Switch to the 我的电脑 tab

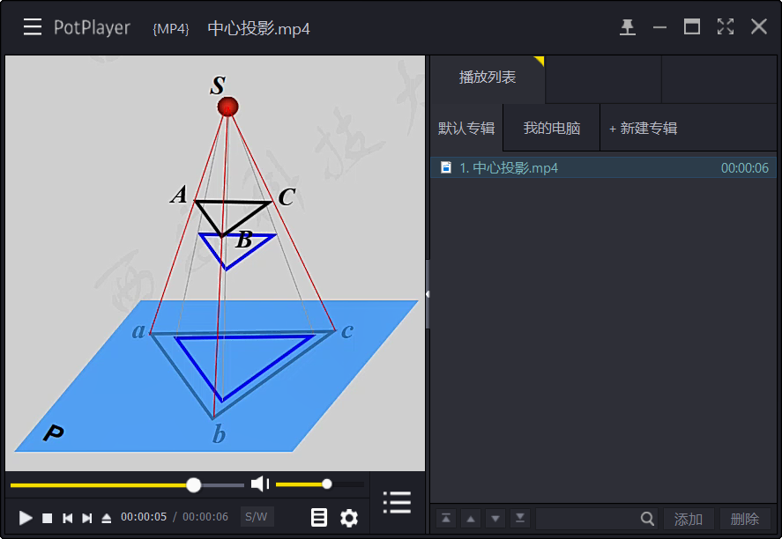click(x=551, y=129)
